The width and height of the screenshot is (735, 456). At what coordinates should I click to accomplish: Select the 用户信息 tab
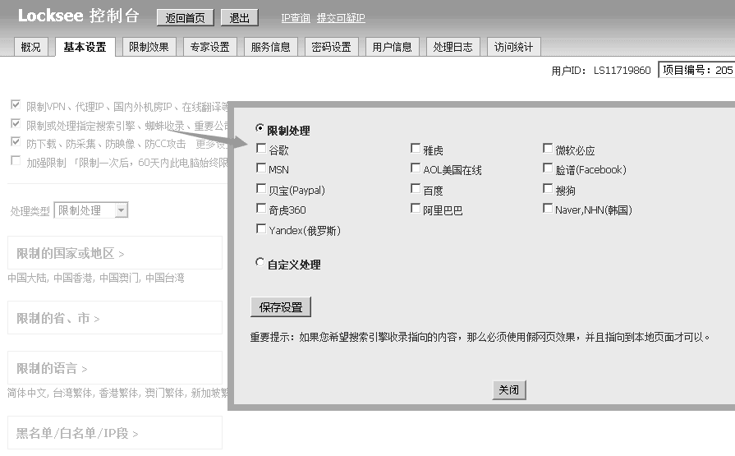click(393, 47)
